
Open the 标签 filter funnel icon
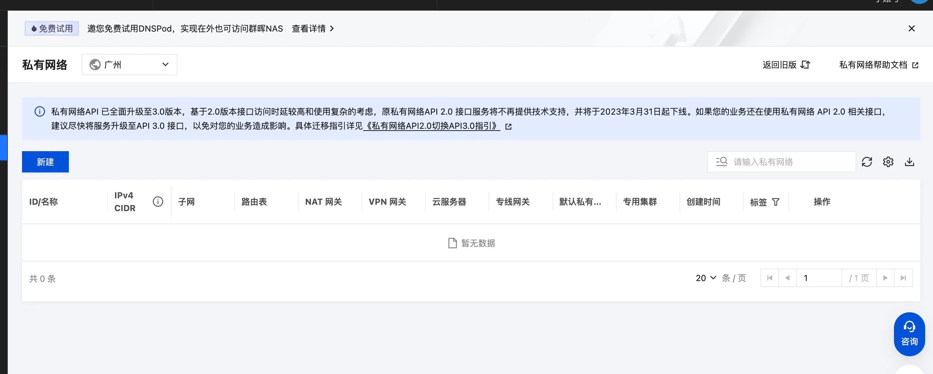click(776, 202)
